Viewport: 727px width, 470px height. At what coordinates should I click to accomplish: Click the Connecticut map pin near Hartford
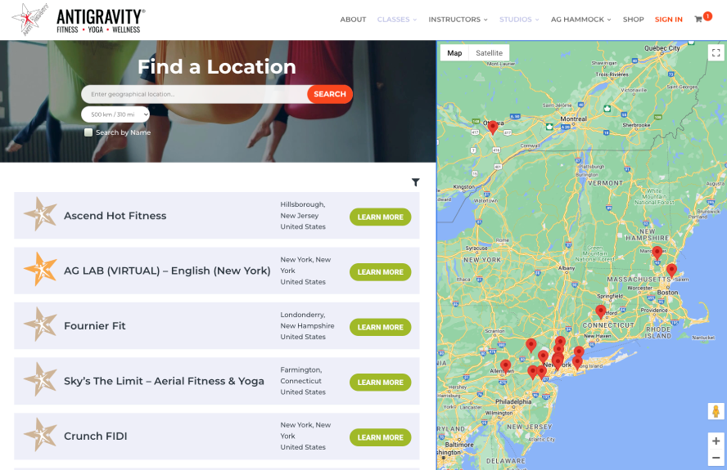point(600,311)
